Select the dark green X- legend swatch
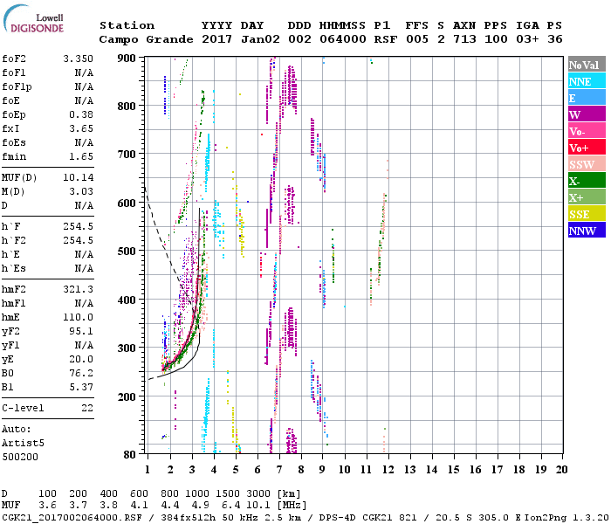The height and width of the screenshot is (524, 611). [586, 181]
